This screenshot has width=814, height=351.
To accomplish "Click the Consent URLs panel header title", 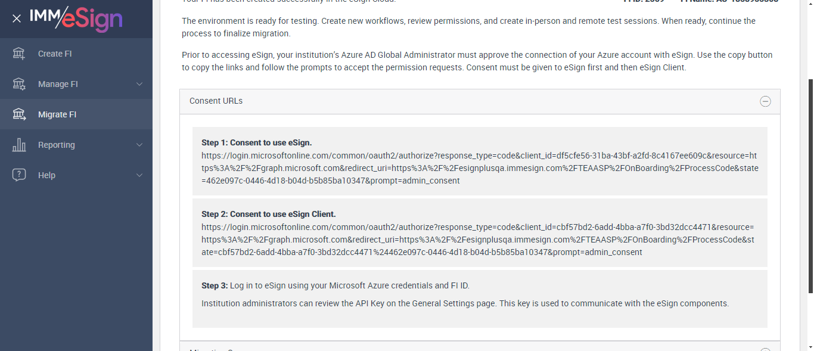I will coord(216,101).
